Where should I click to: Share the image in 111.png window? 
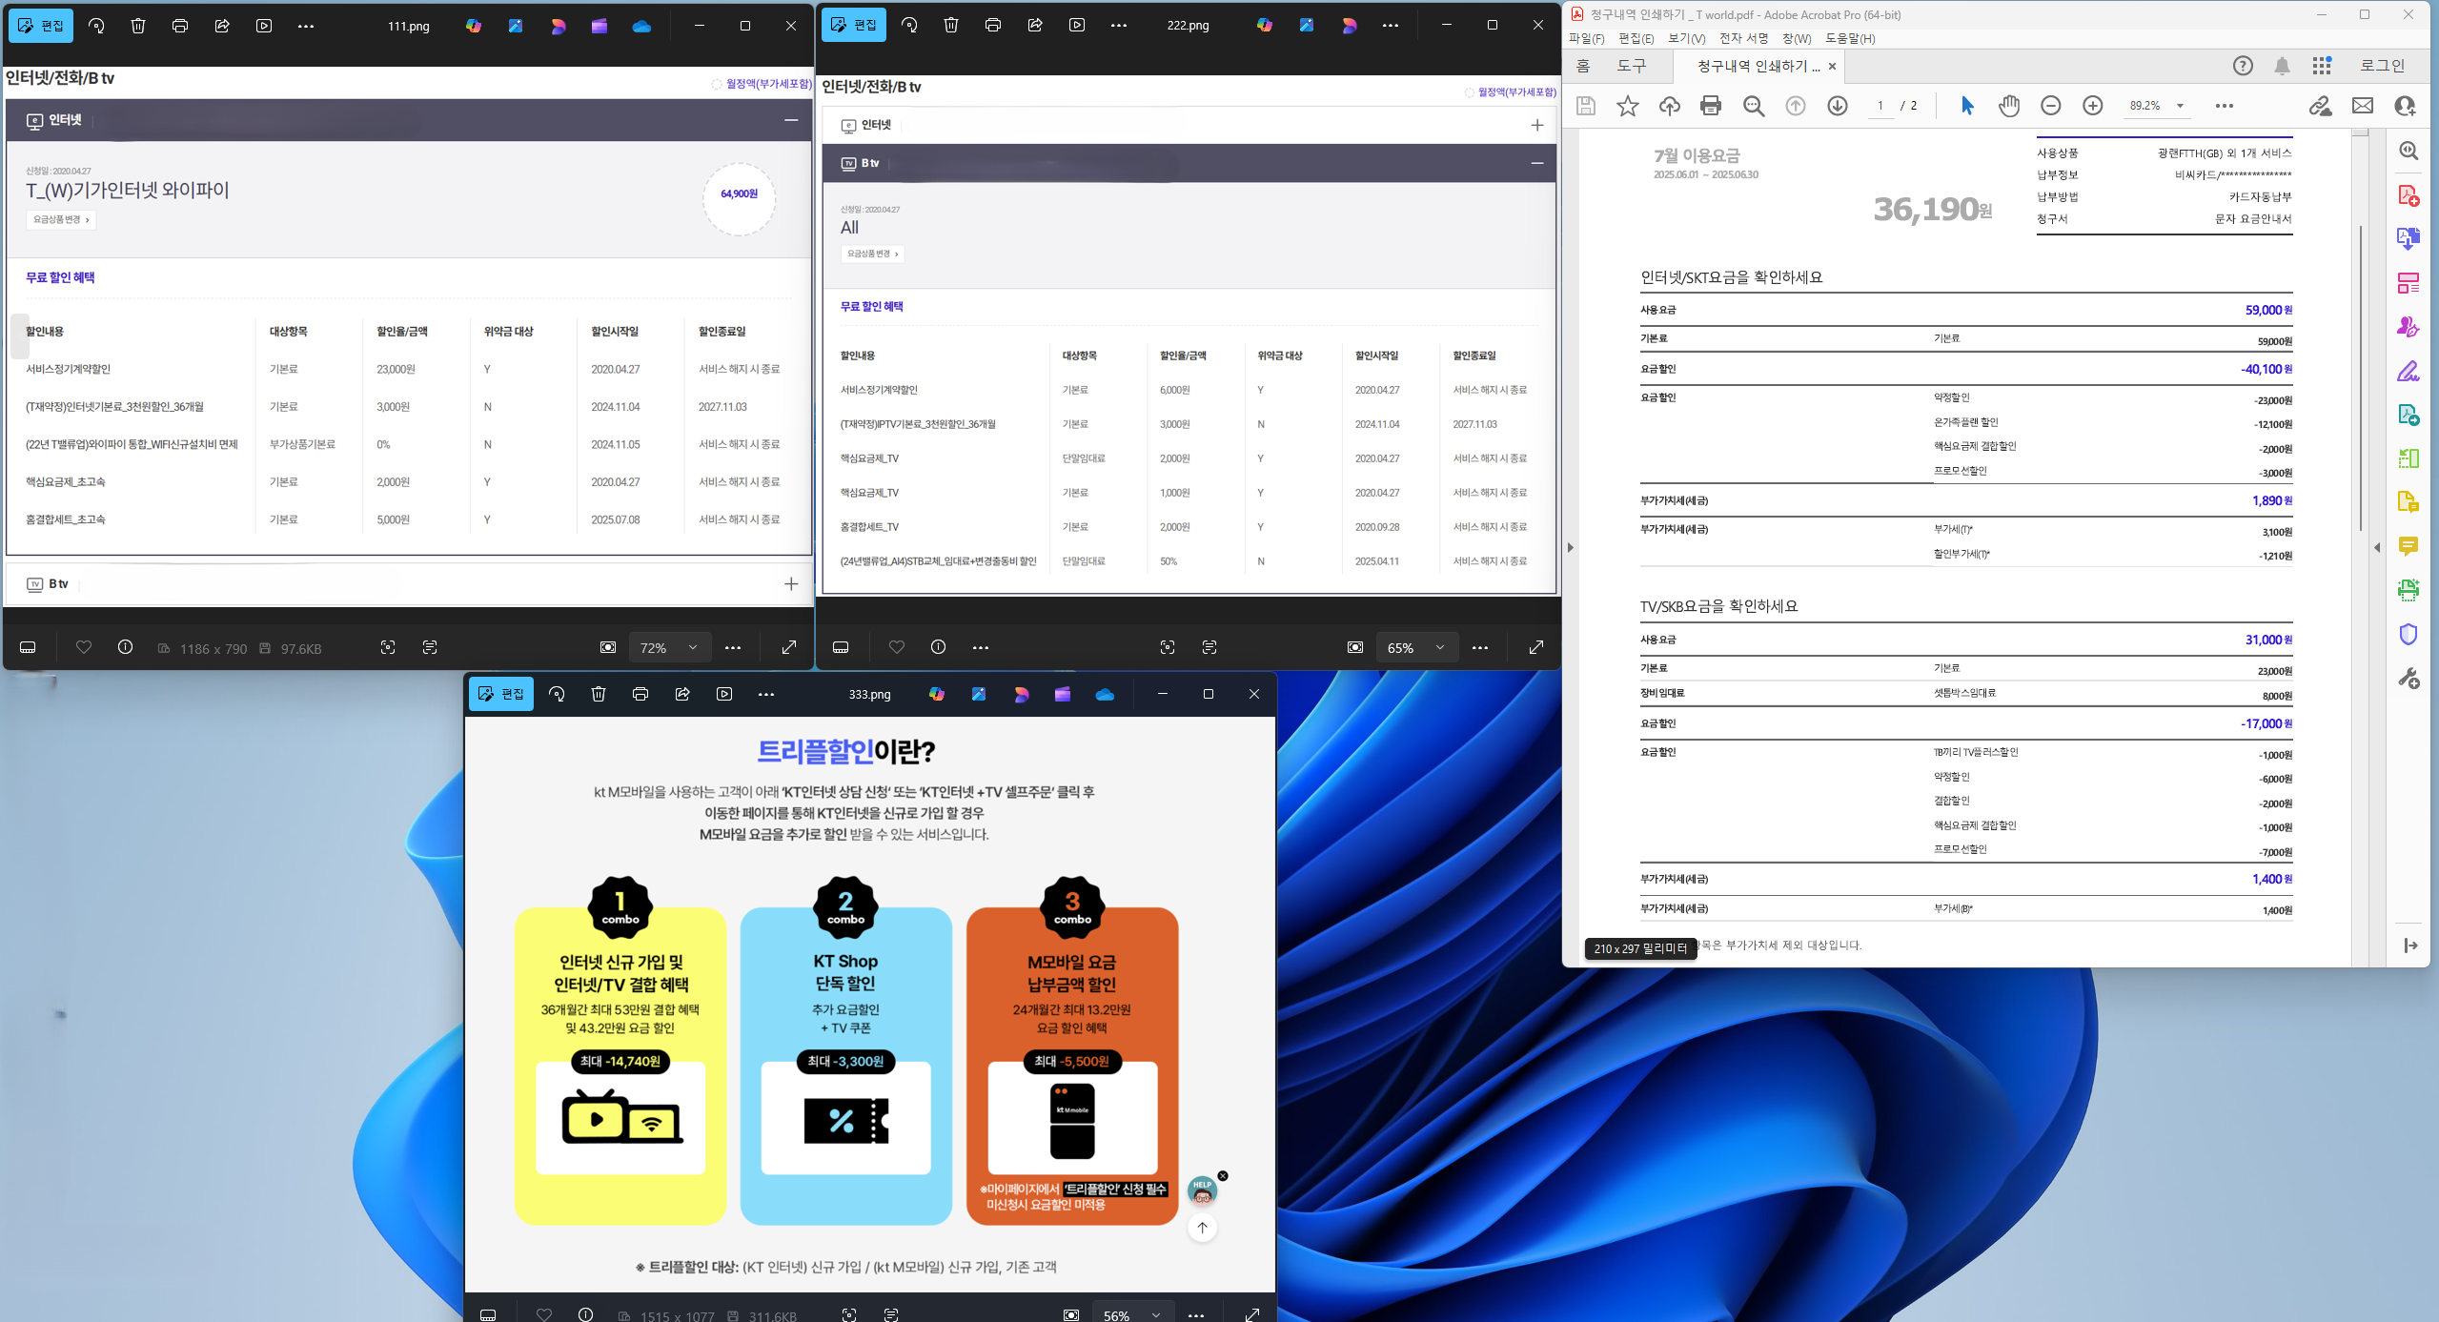[222, 26]
